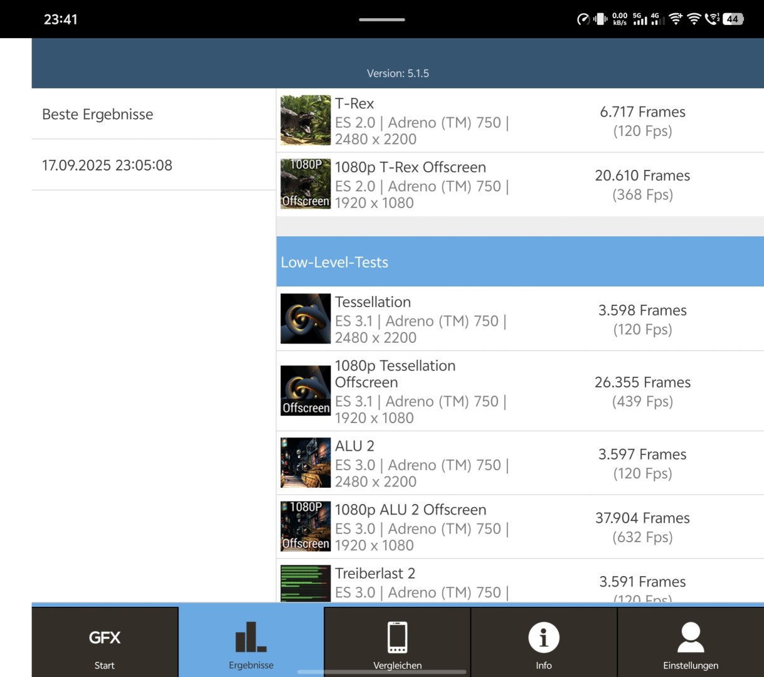
Task: Tap the Tessellation test thumbnail icon
Action: point(305,318)
